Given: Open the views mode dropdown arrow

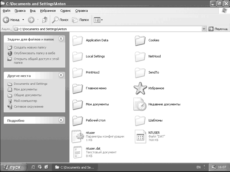Looking at the screenshot, I should [x=102, y=20].
